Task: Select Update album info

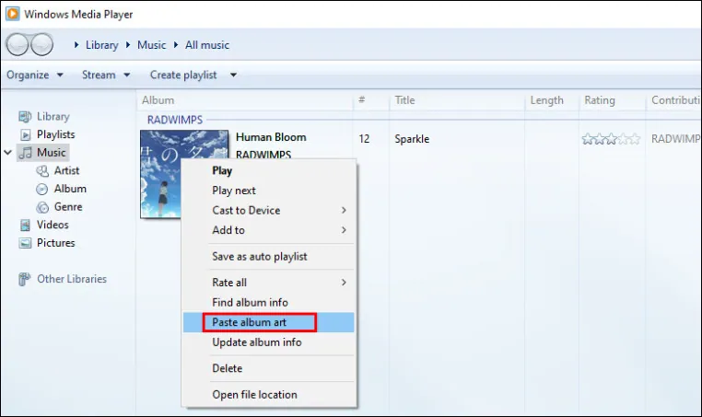Action: (x=269, y=342)
